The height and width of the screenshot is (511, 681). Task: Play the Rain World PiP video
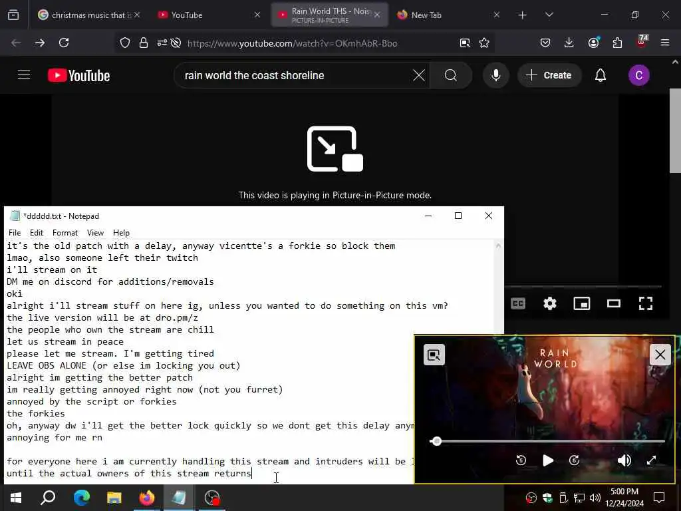[548, 460]
